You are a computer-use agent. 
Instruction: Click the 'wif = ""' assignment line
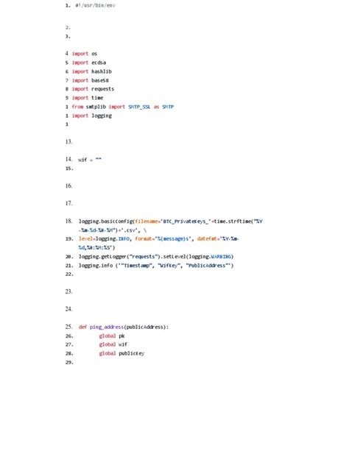tap(90, 160)
